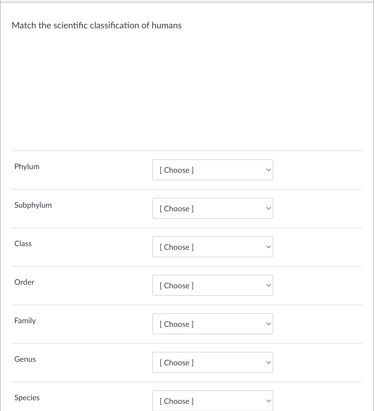Viewport: 375px width, 411px height.
Task: Click the chevron on the Species dropdown
Action: (268, 401)
